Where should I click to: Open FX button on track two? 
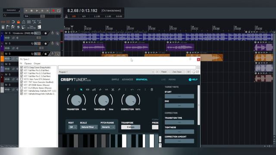36,43
